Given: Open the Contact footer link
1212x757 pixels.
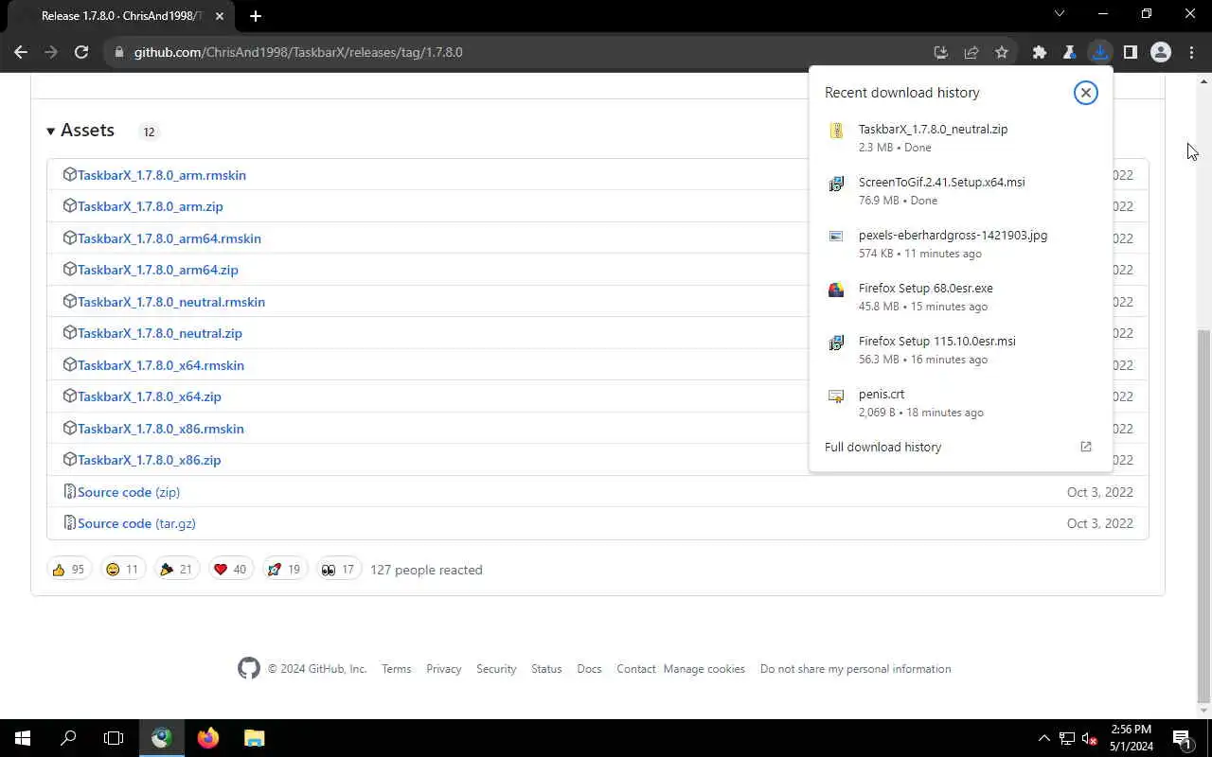Looking at the screenshot, I should (x=636, y=668).
